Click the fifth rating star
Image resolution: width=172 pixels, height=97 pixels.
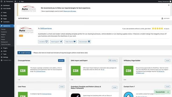point(162,29)
